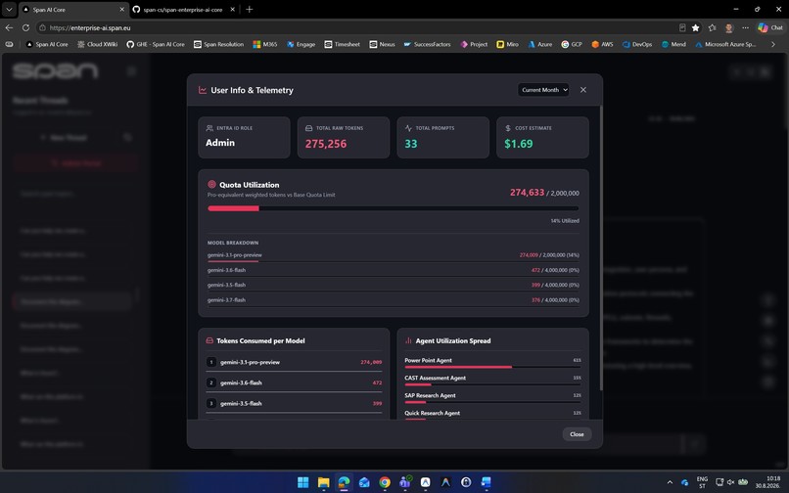
Task: Select rank 3 gemini-3.5-flash in Tokens Consumed list
Action: 294,403
